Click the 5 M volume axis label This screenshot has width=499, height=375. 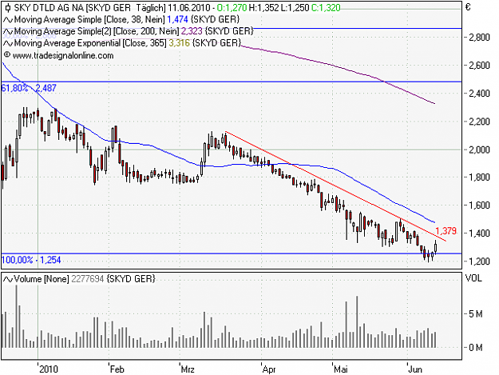click(x=476, y=314)
